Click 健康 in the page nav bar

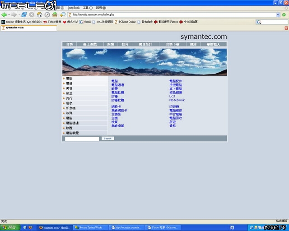point(193,44)
